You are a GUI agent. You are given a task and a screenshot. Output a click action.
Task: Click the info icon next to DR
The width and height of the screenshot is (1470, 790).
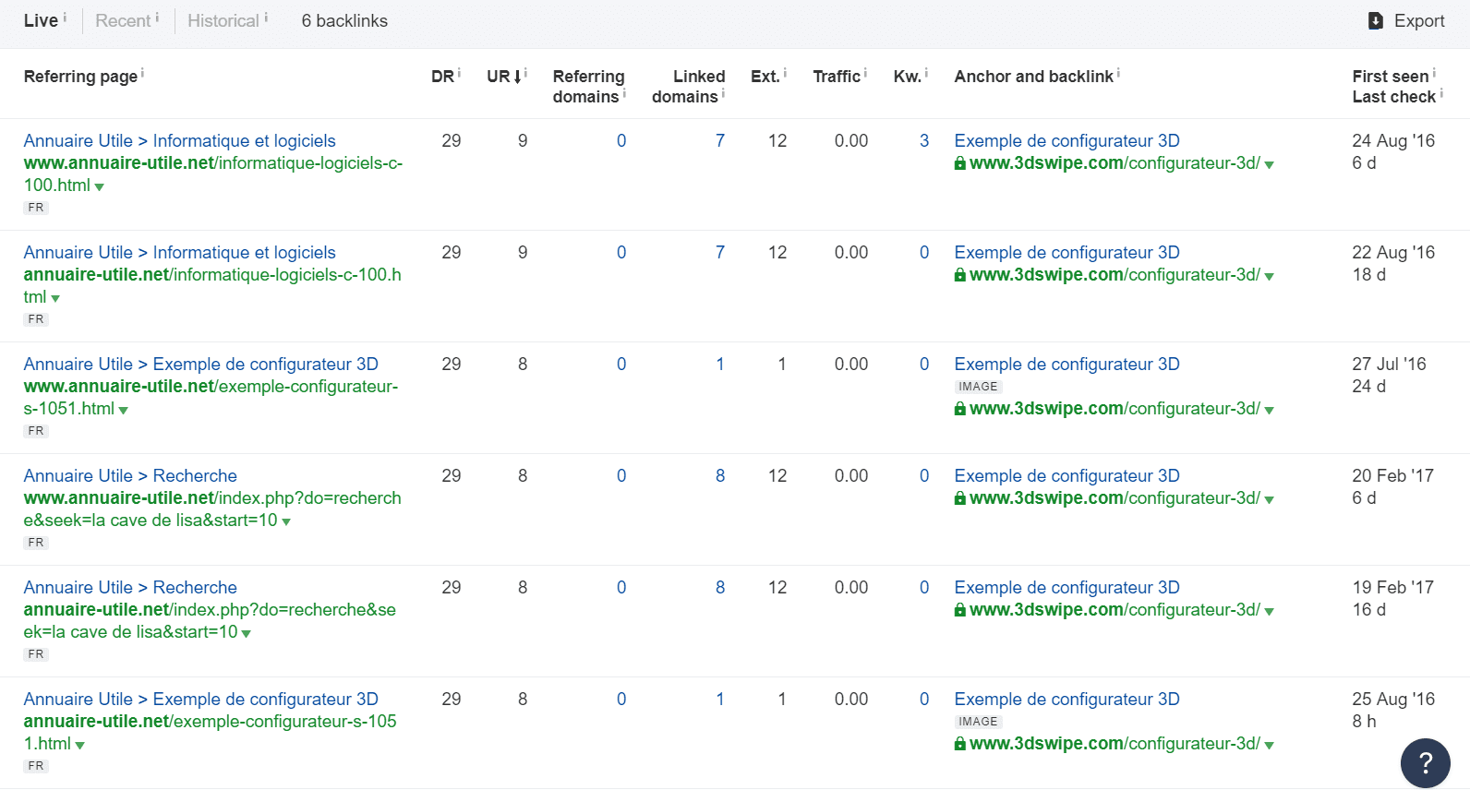click(459, 73)
